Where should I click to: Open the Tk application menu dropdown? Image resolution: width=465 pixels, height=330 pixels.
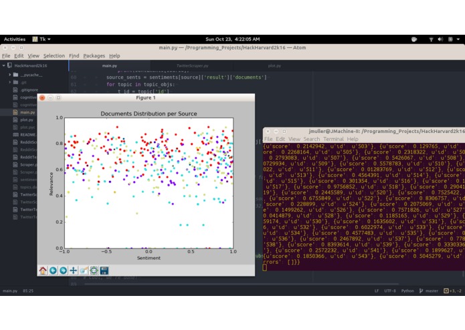coord(41,39)
